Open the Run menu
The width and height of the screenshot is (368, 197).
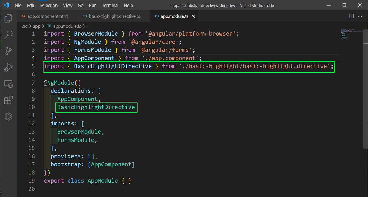click(93, 5)
